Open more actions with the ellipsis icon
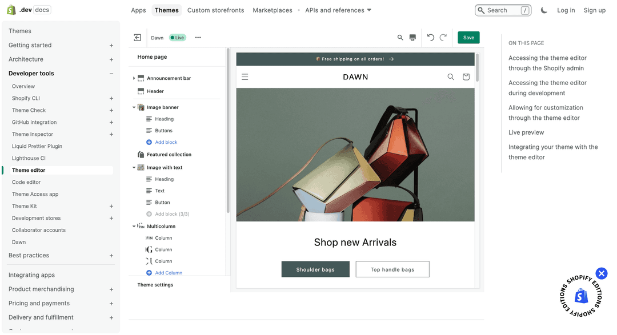617x335 pixels. coord(198,37)
